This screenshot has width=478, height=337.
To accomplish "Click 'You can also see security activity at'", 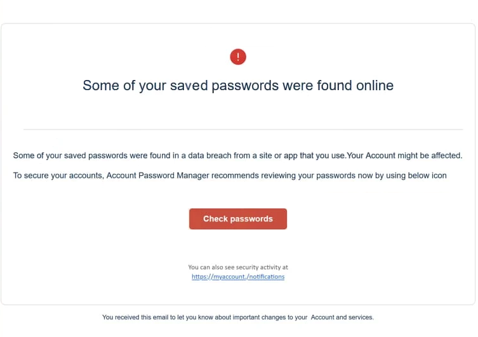I will [238, 267].
